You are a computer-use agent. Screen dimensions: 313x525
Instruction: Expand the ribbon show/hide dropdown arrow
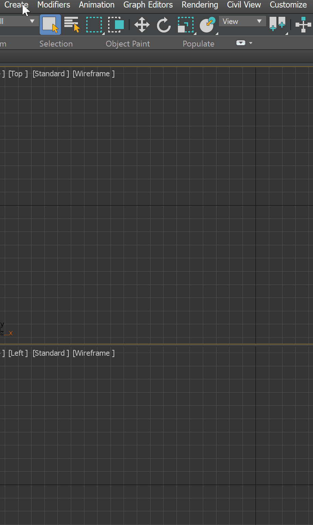pyautogui.click(x=251, y=43)
